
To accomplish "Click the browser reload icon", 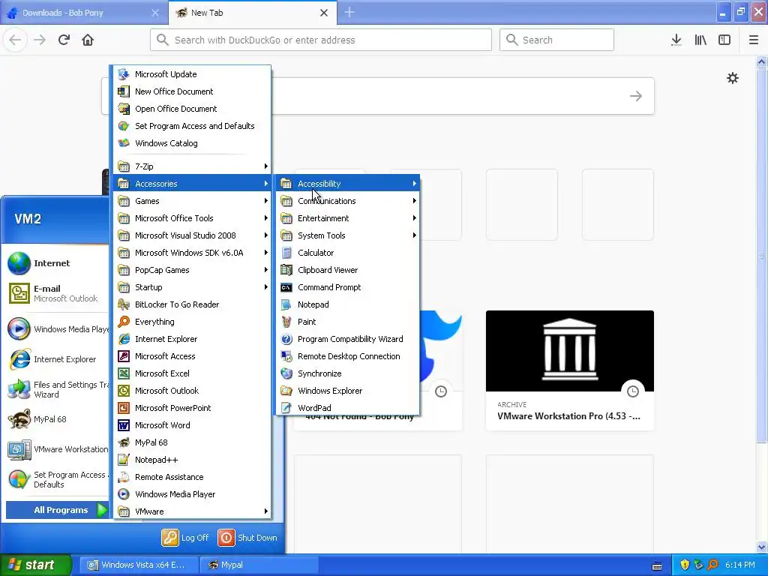I will tap(64, 40).
